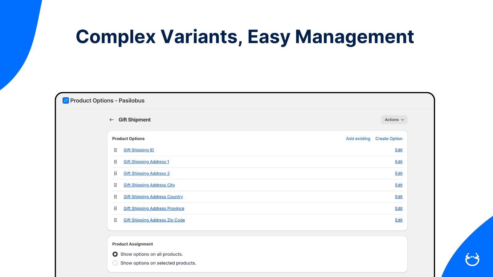Click drag handle beside Gift Shipping Address Zip Code
The image size is (493, 277).
[x=116, y=220]
